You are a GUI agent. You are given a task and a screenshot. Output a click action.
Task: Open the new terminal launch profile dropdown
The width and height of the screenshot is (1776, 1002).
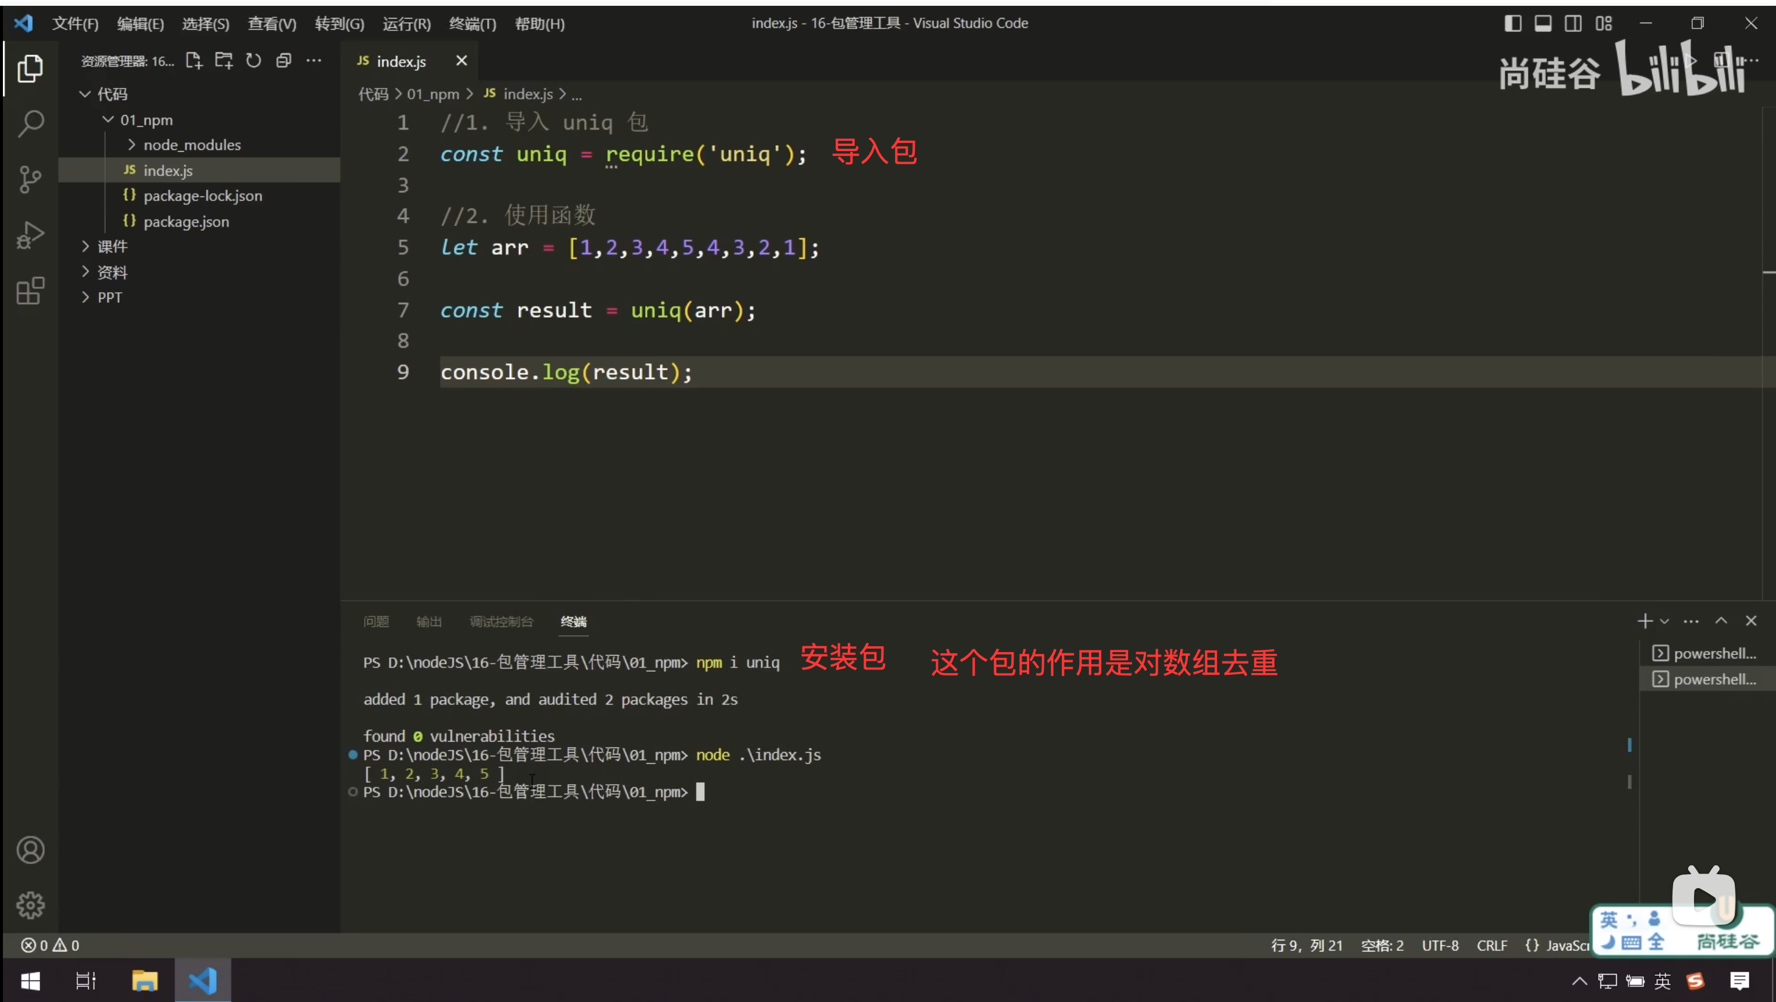(1665, 621)
